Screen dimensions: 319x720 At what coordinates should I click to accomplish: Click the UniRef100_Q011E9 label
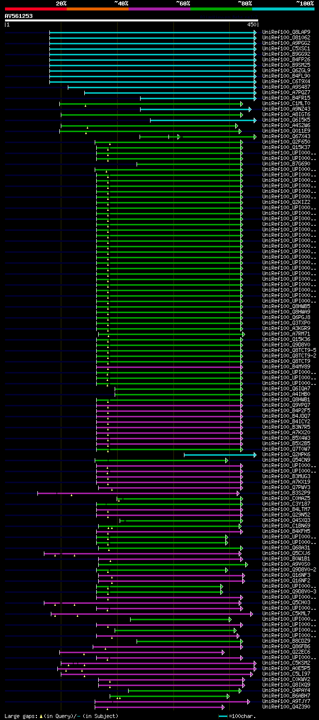(286, 131)
